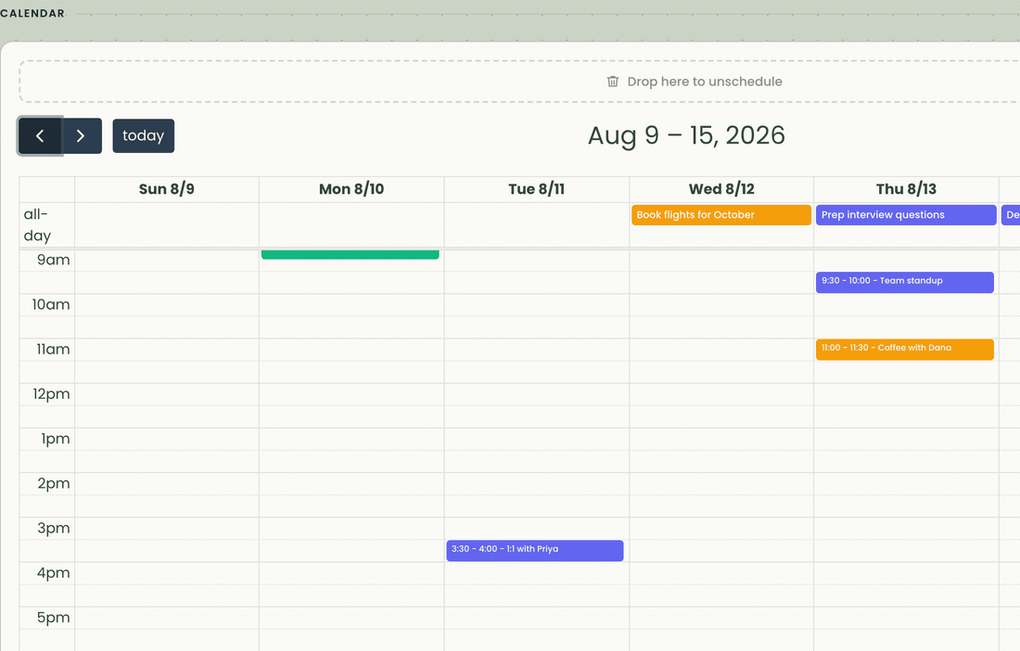1020x651 pixels.
Task: Click the Wed 8/12 column header
Action: click(x=721, y=189)
